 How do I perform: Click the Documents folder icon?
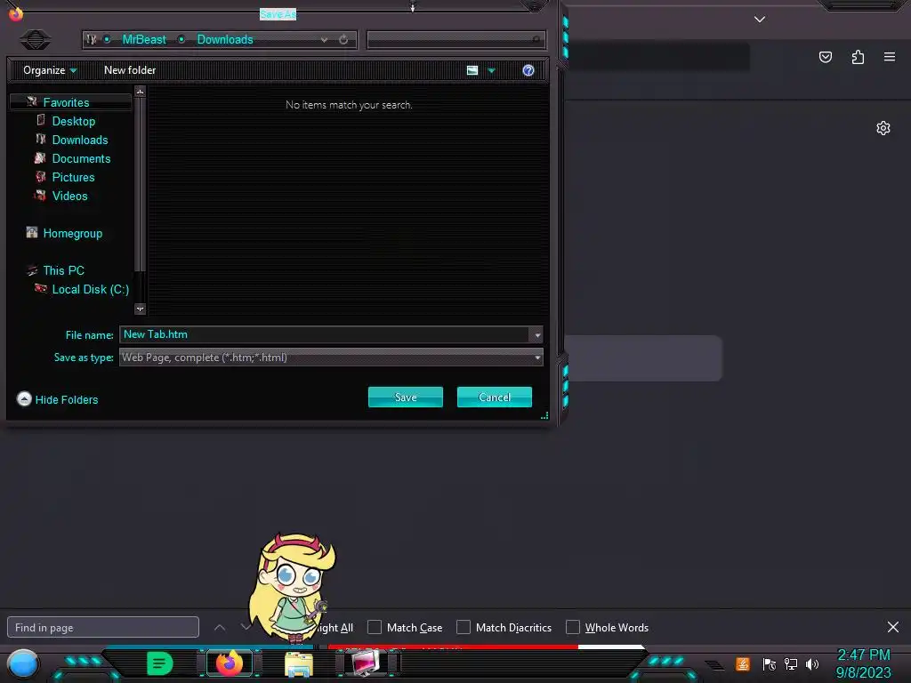40,158
